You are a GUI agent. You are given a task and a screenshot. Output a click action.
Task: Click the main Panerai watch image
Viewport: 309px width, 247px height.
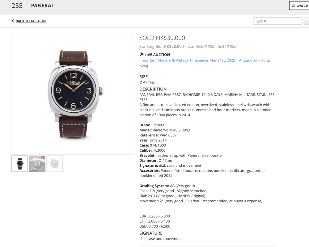(72, 94)
